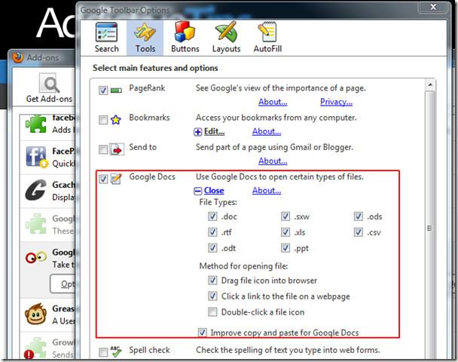The height and width of the screenshot is (362, 458).
Task: Switch to the Tools tab
Action: (x=145, y=37)
